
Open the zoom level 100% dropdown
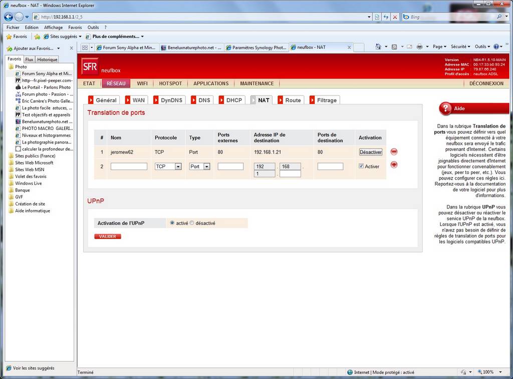point(500,372)
